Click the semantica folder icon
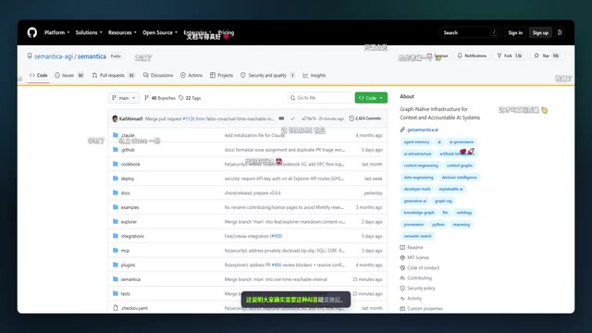This screenshot has width=592, height=333. pyautogui.click(x=116, y=279)
